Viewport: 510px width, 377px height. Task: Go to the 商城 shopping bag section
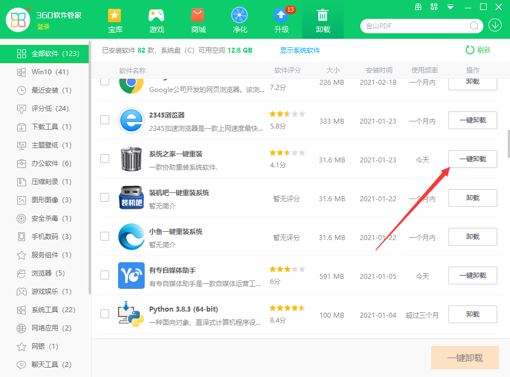(x=198, y=20)
